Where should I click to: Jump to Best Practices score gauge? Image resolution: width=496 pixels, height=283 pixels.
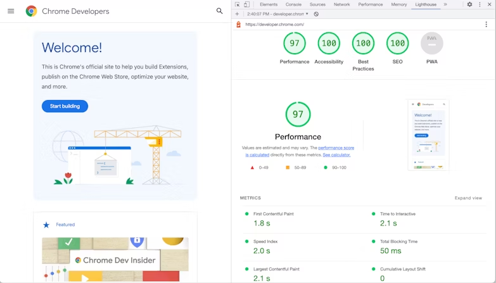pyautogui.click(x=363, y=43)
